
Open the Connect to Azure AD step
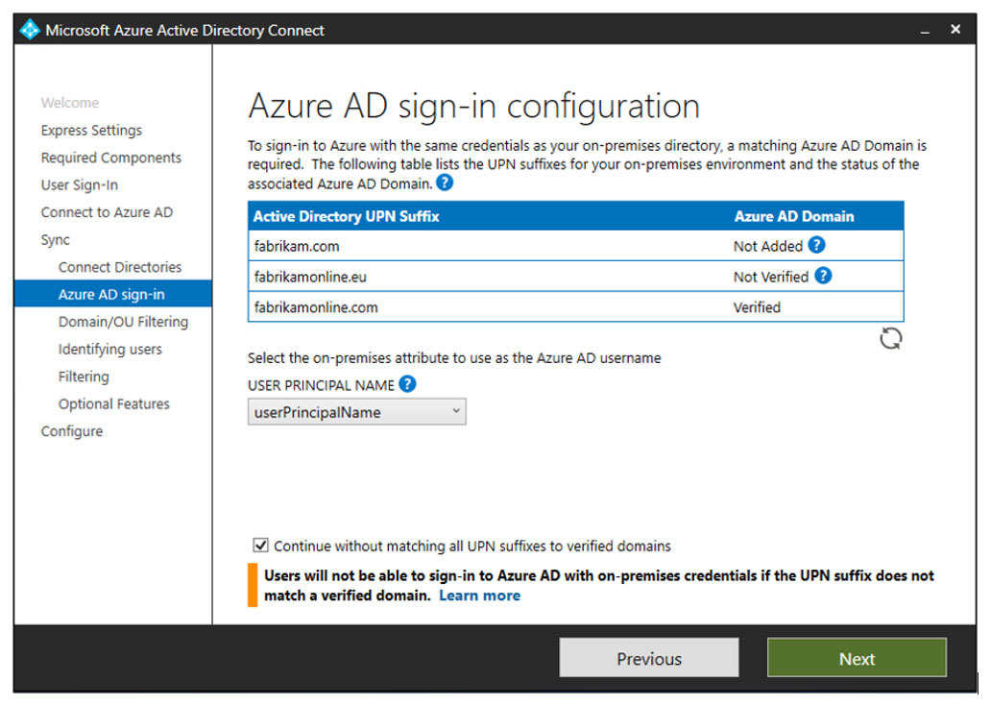pyautogui.click(x=107, y=212)
